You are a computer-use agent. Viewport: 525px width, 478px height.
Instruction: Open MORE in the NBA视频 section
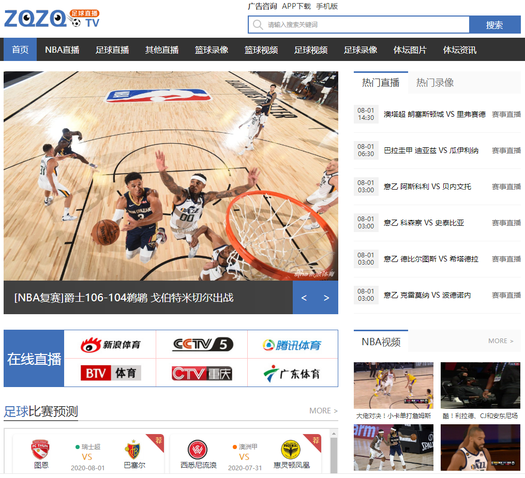[x=501, y=341]
